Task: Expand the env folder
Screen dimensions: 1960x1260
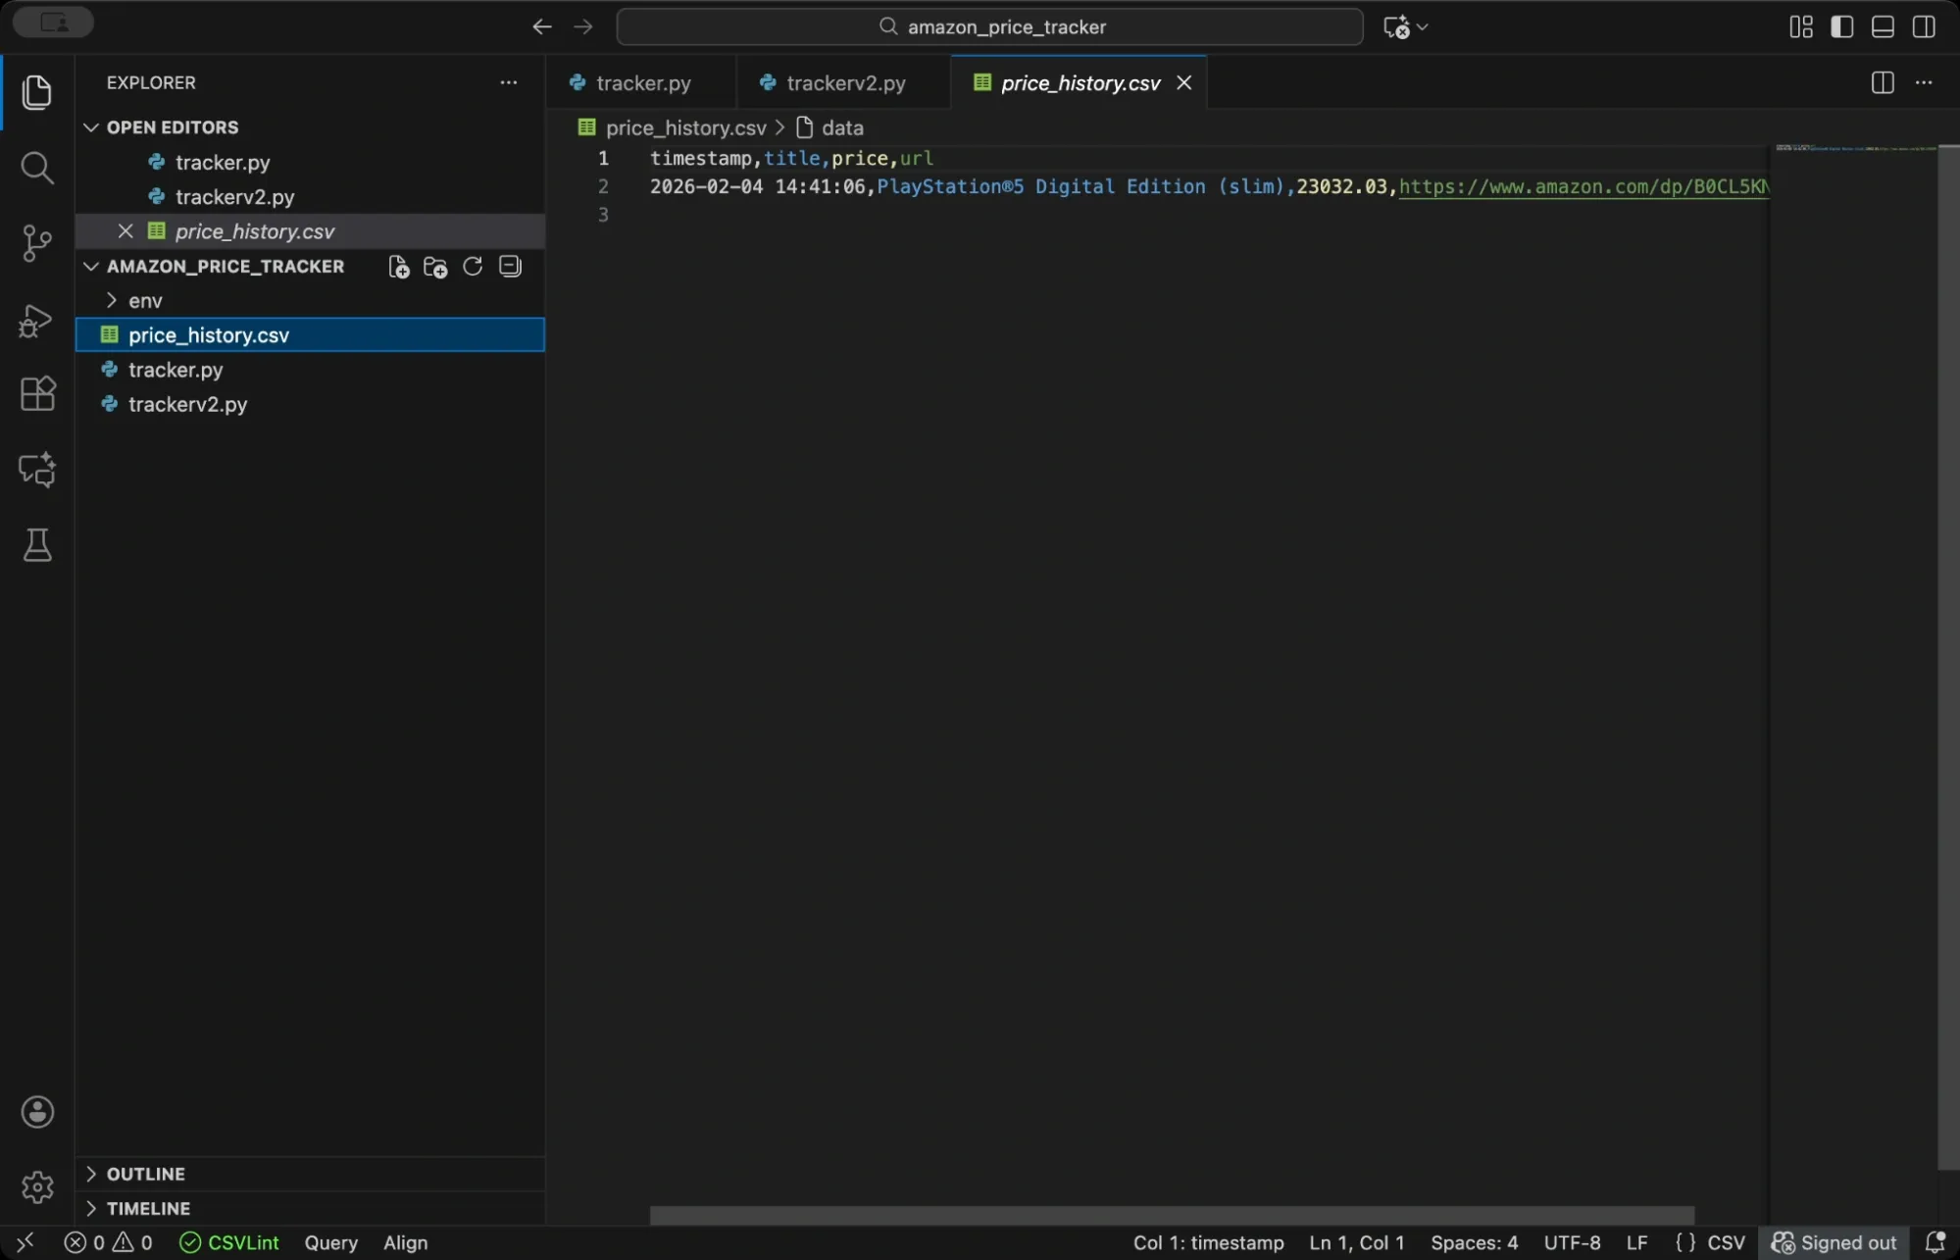Action: (x=145, y=301)
